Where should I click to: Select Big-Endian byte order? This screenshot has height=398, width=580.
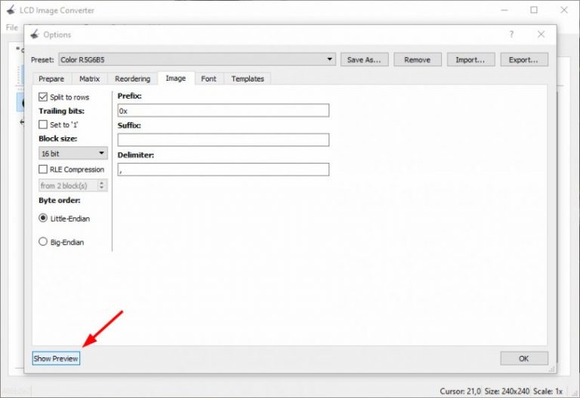click(43, 242)
